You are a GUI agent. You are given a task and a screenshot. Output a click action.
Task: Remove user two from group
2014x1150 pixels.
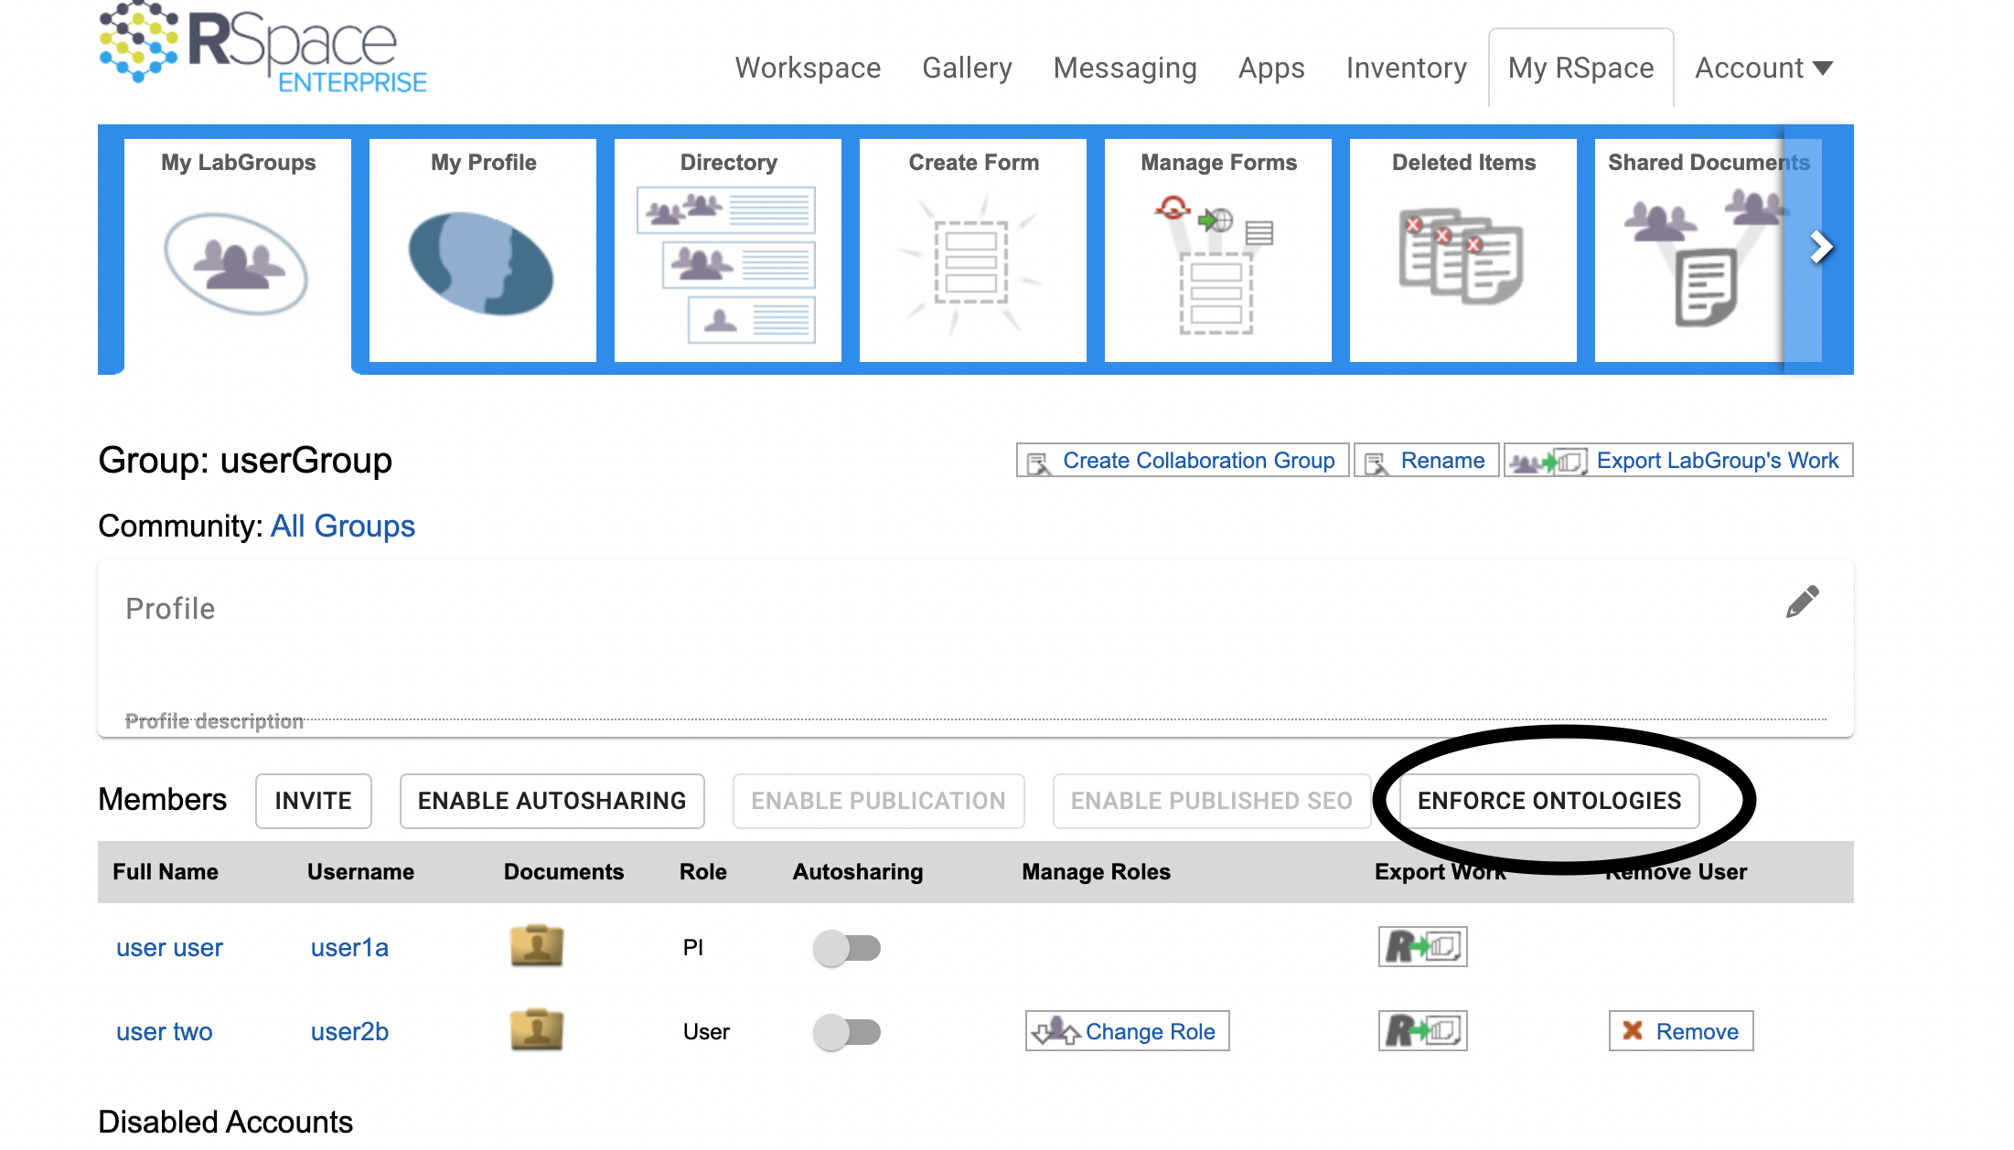1681,1031
